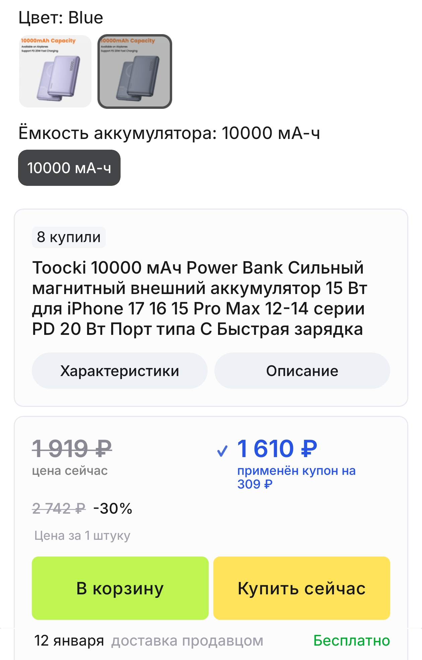Click the Цена за 1 штуку text
The width and height of the screenshot is (422, 660).
click(82, 535)
